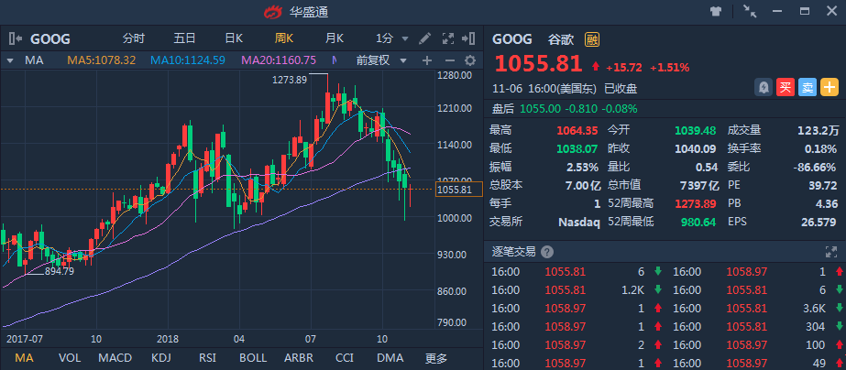Click the MA5:1078.32 label
This screenshot has width=846, height=370.
tap(102, 60)
